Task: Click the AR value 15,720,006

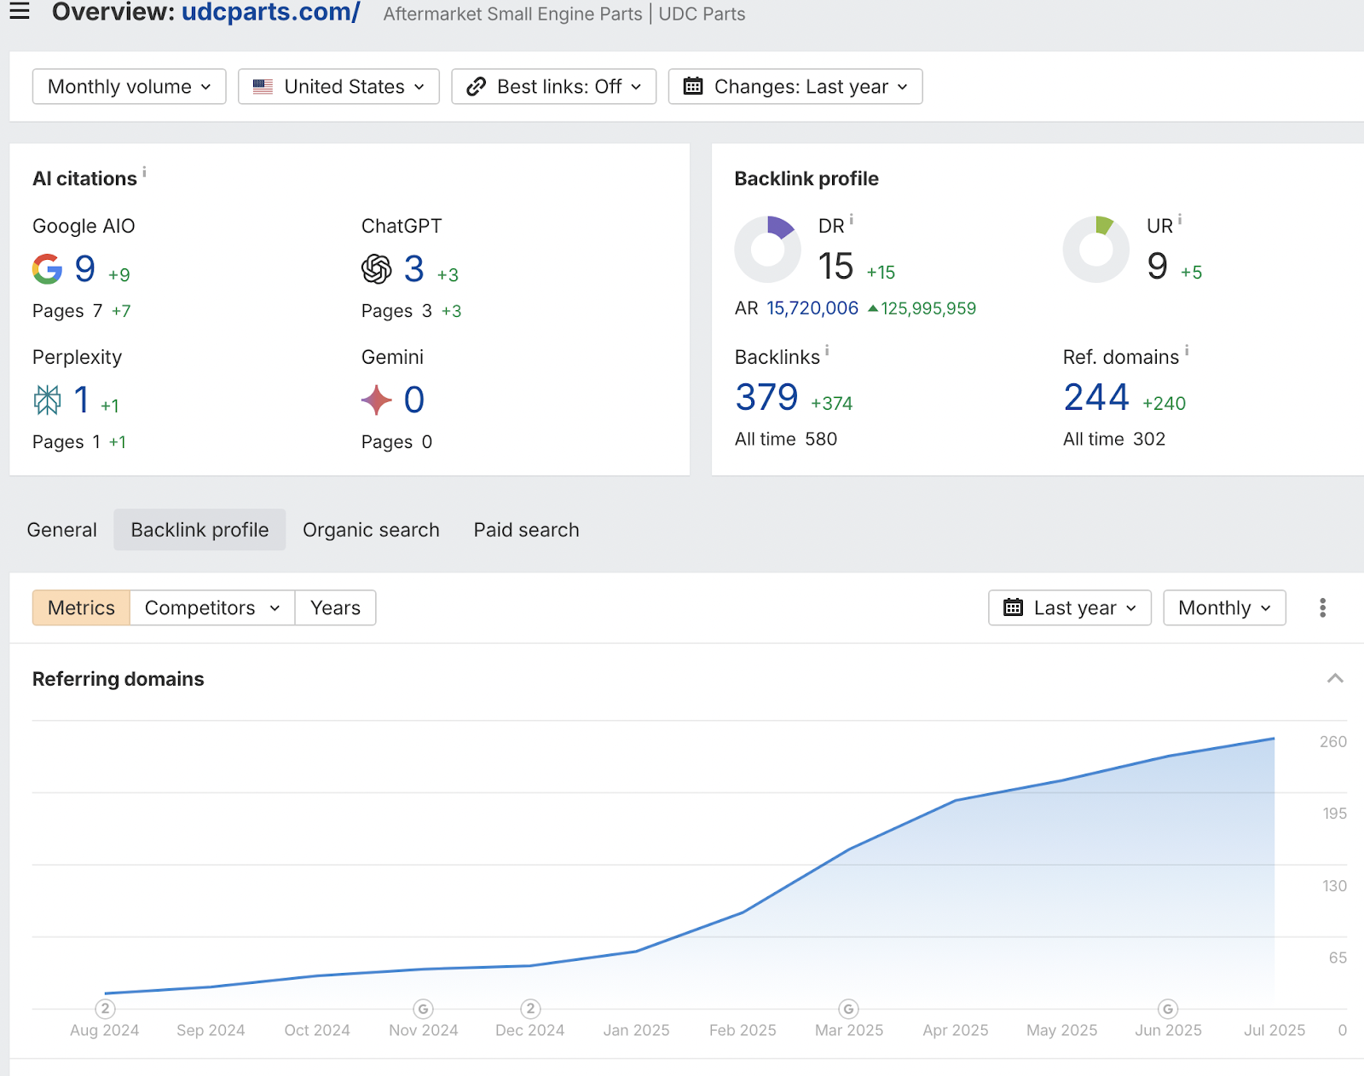Action: [812, 308]
